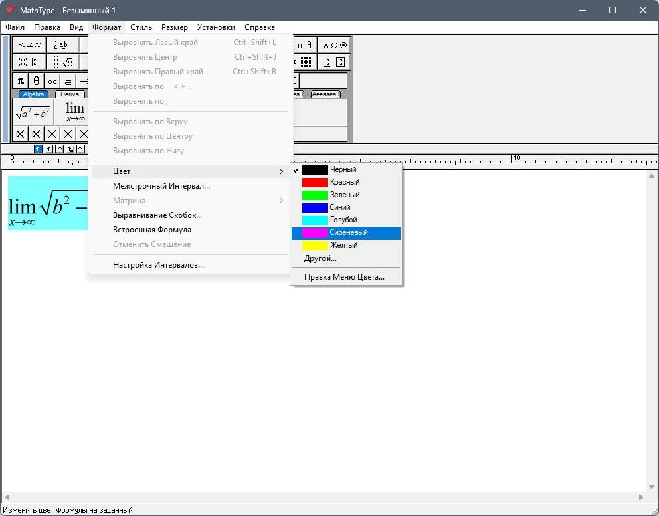Image resolution: width=659 pixels, height=516 pixels.
Task: Open Настройка Интервалов... dialog
Action: pos(190,265)
